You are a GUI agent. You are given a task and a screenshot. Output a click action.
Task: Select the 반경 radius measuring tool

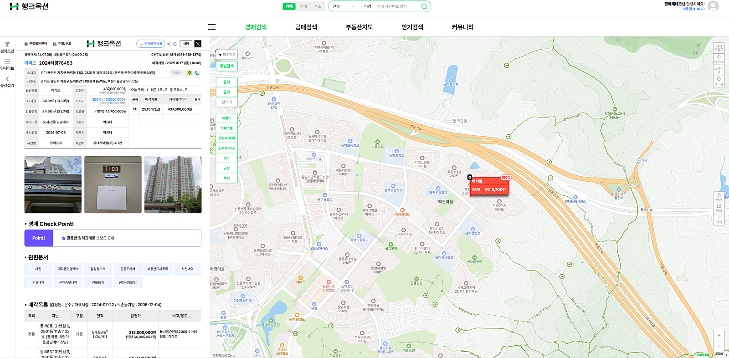click(x=719, y=197)
